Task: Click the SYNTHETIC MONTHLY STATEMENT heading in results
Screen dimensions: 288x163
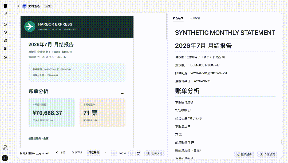Action: [x=225, y=33]
